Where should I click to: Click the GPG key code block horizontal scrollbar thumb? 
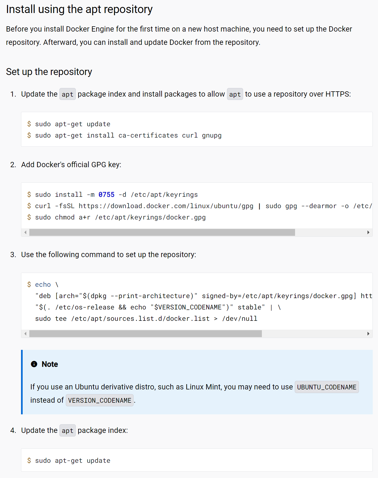click(x=162, y=232)
